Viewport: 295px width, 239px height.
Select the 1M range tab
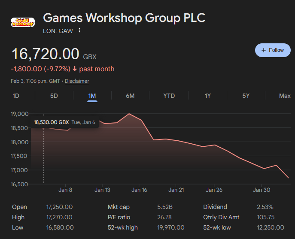click(x=92, y=96)
